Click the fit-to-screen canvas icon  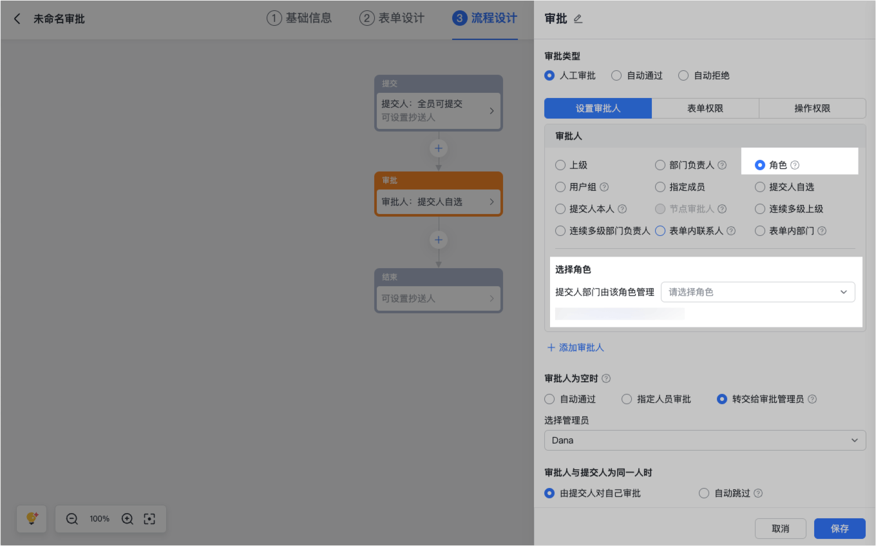(149, 519)
